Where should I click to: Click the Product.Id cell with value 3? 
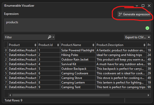(49, 60)
